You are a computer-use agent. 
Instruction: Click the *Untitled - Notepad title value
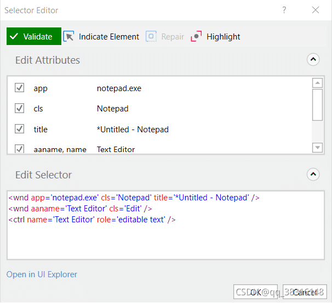point(133,130)
